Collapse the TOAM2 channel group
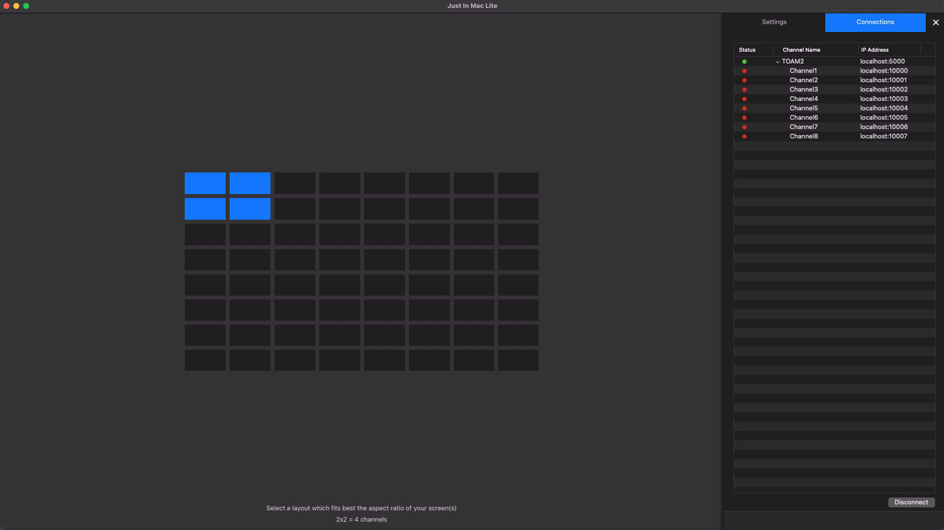Image resolution: width=944 pixels, height=530 pixels. click(777, 62)
